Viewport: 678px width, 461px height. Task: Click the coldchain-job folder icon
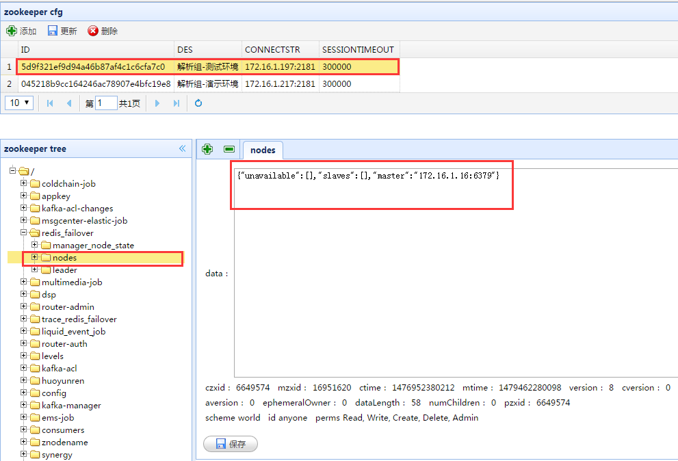[x=35, y=184]
